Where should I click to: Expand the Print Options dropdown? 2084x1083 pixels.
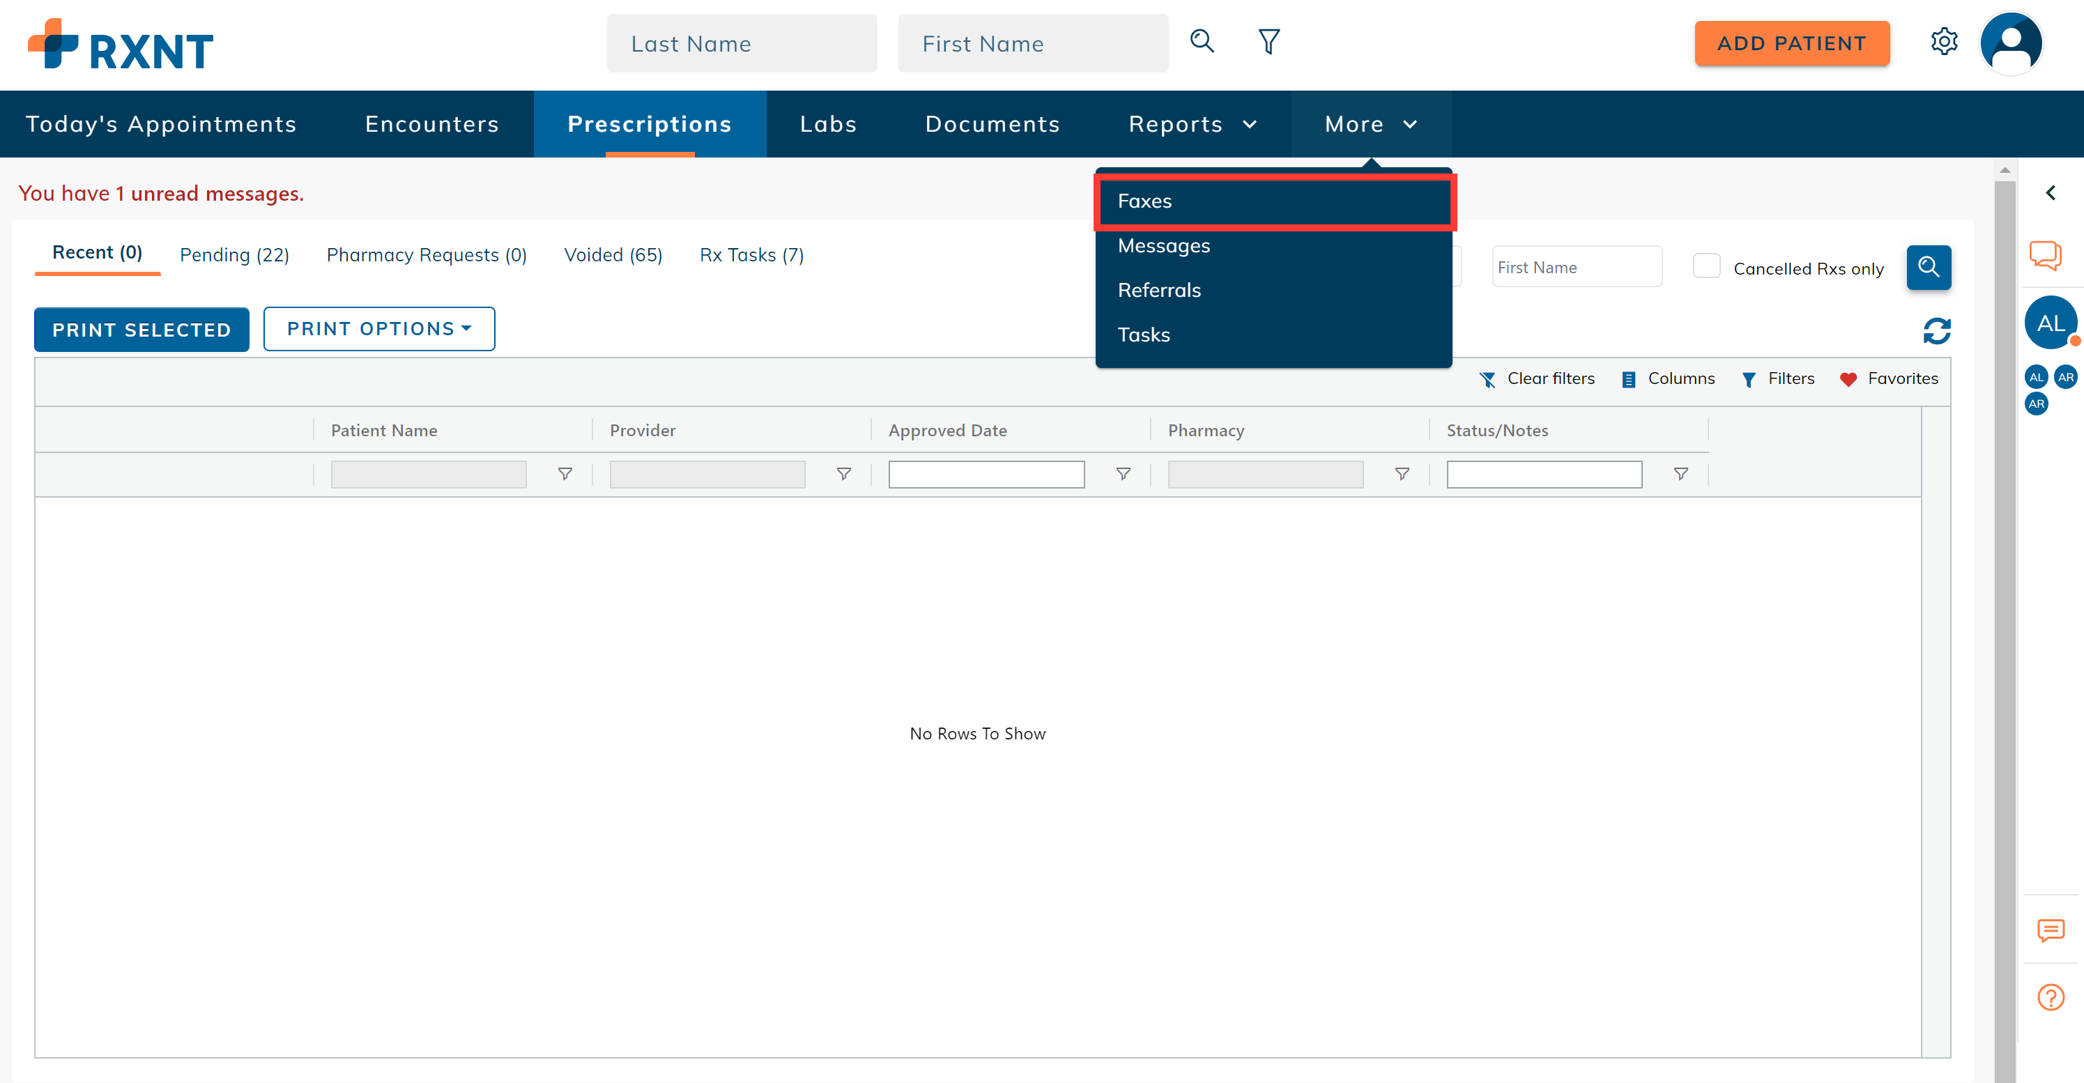(378, 328)
